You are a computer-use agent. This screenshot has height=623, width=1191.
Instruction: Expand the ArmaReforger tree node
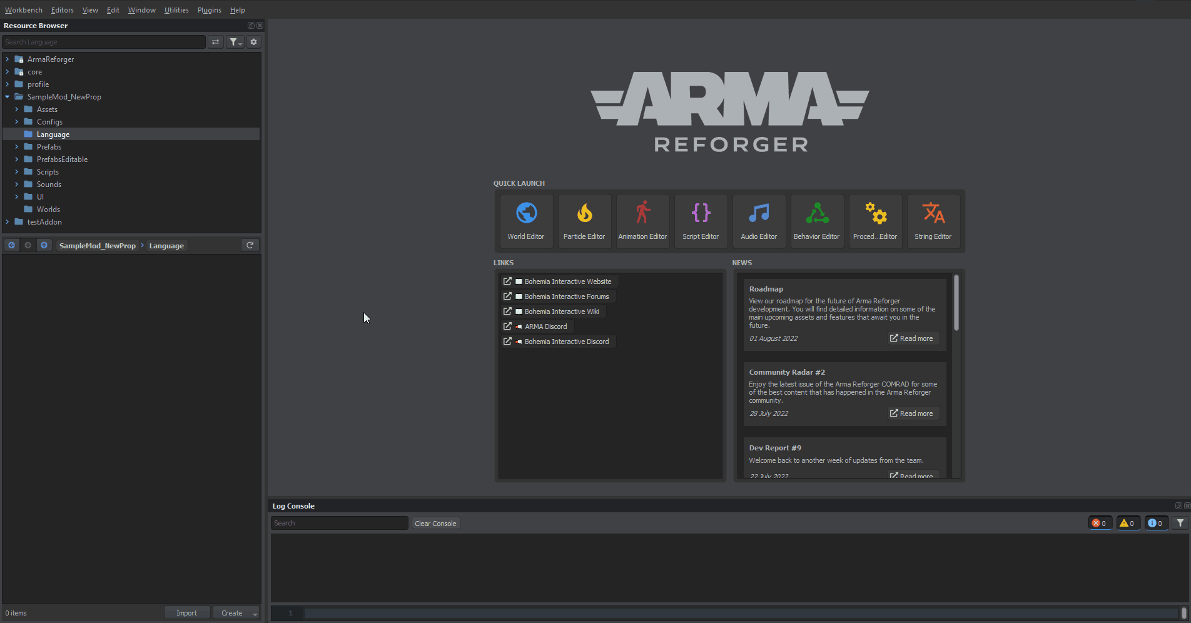[x=8, y=59]
